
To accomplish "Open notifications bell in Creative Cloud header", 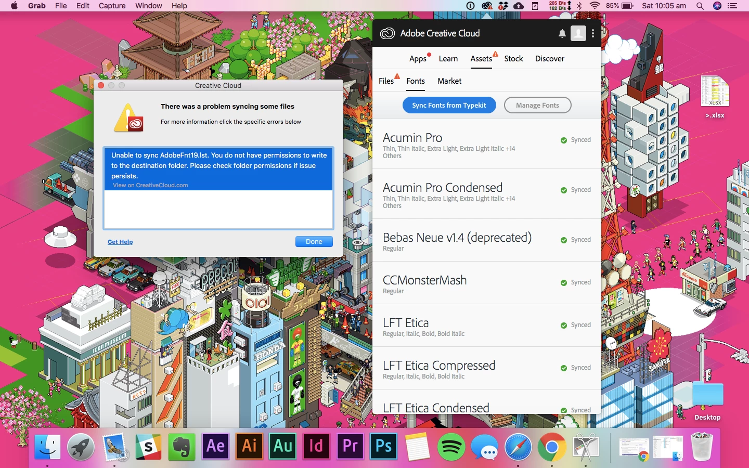I will tap(562, 33).
